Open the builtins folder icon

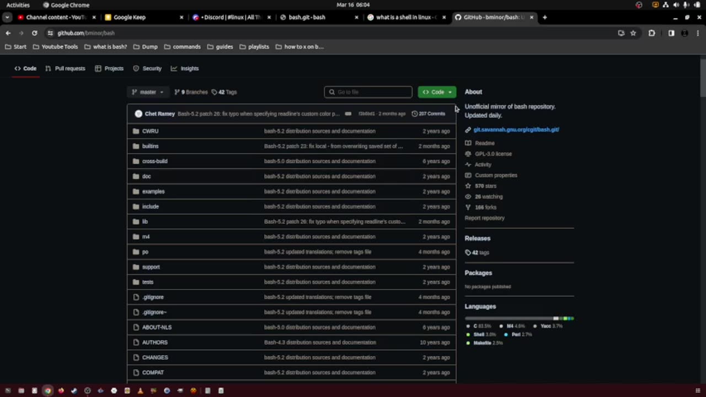point(136,146)
